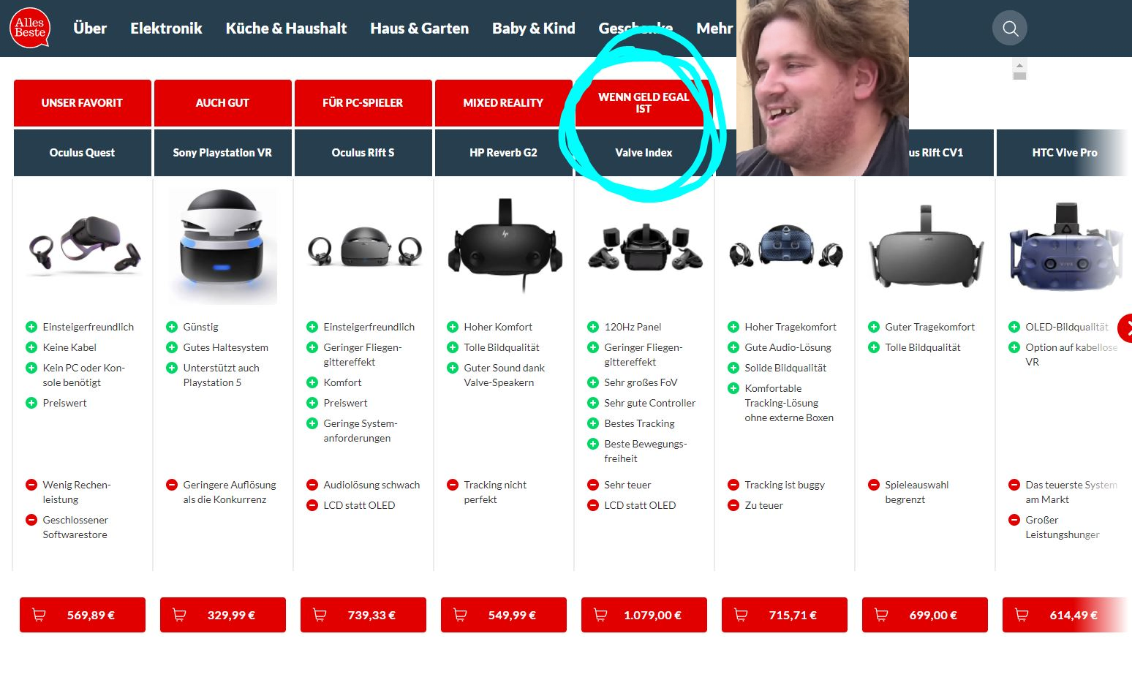The image size is (1132, 688).
Task: Click the text 'Guter Tragekomfort'
Action: pos(930,327)
